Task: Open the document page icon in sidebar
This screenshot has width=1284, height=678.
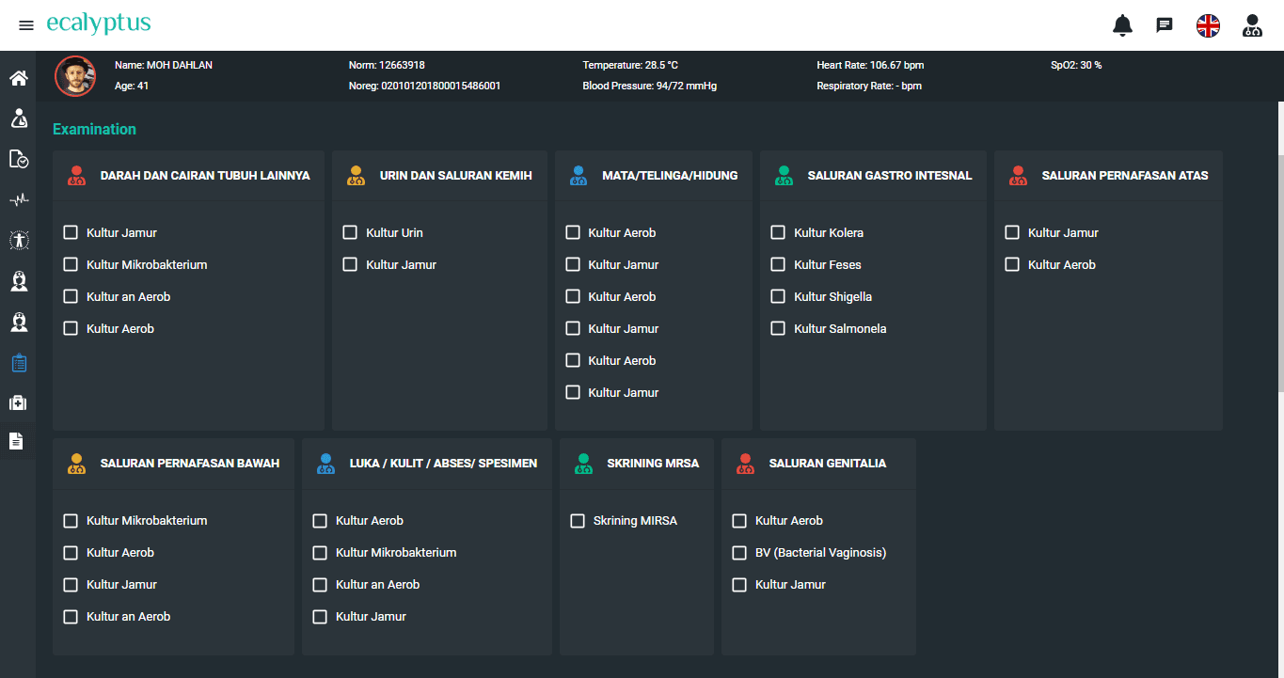Action: 17,441
